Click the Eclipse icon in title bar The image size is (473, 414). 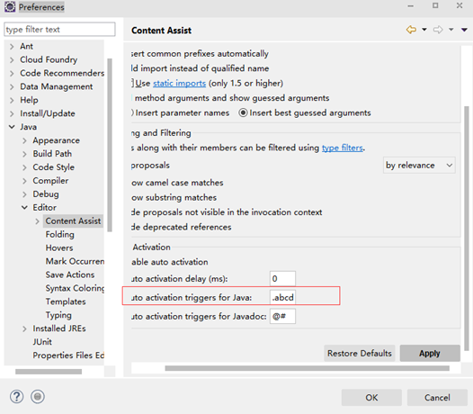coord(10,7)
